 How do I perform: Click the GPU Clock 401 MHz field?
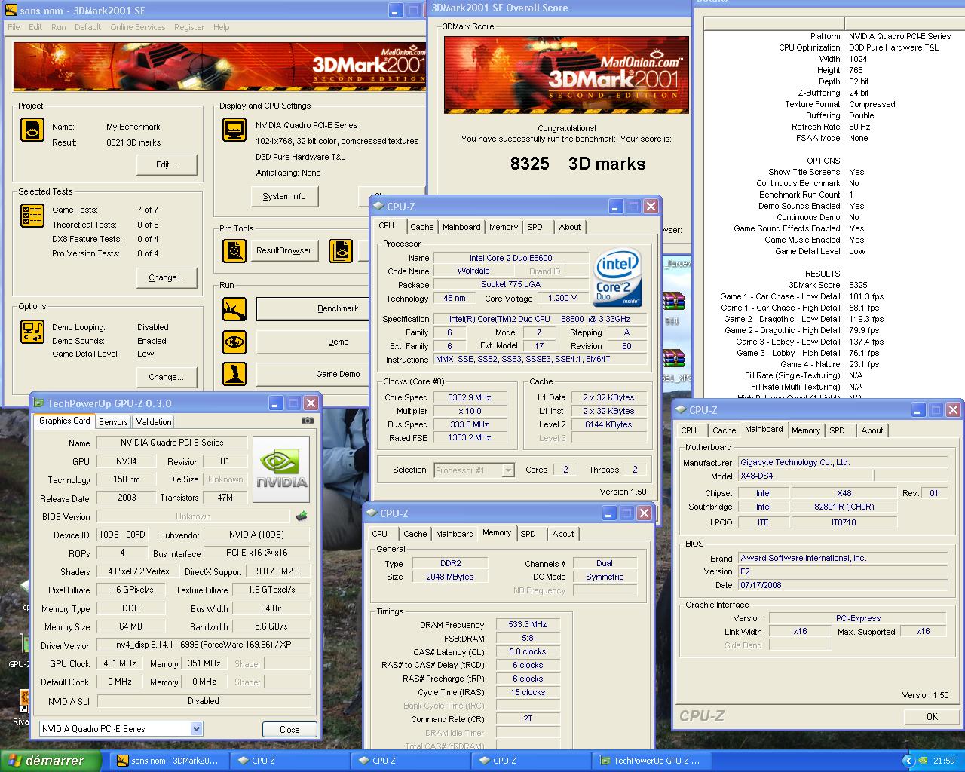[x=121, y=663]
